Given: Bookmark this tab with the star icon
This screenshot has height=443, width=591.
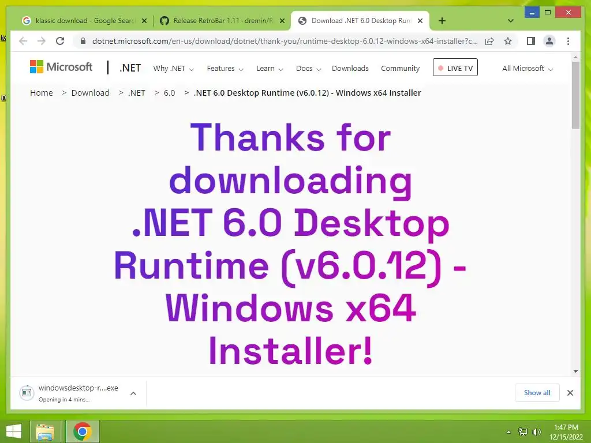Looking at the screenshot, I should point(508,41).
